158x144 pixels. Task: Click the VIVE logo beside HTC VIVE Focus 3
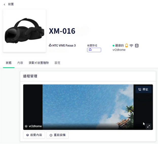pos(50,45)
